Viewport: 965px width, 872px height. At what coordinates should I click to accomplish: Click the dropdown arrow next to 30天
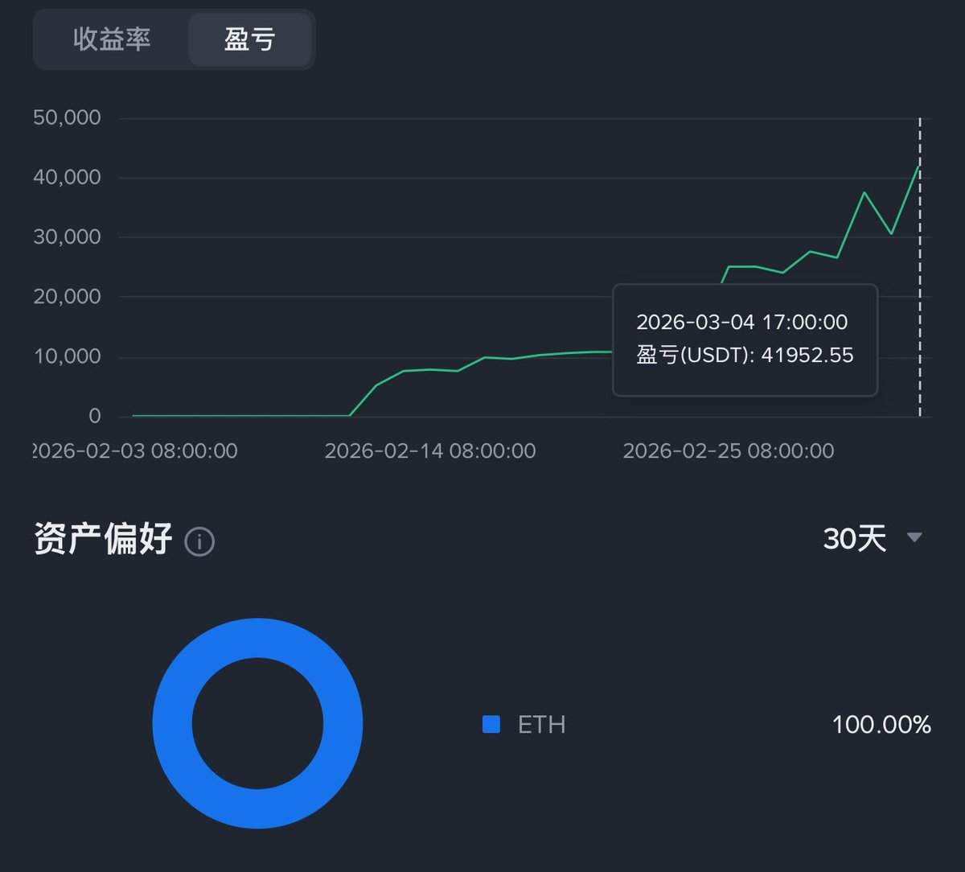point(914,537)
